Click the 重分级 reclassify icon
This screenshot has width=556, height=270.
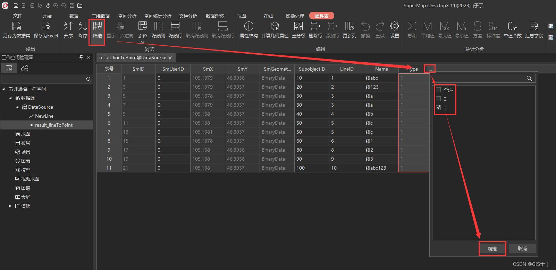tap(298, 26)
